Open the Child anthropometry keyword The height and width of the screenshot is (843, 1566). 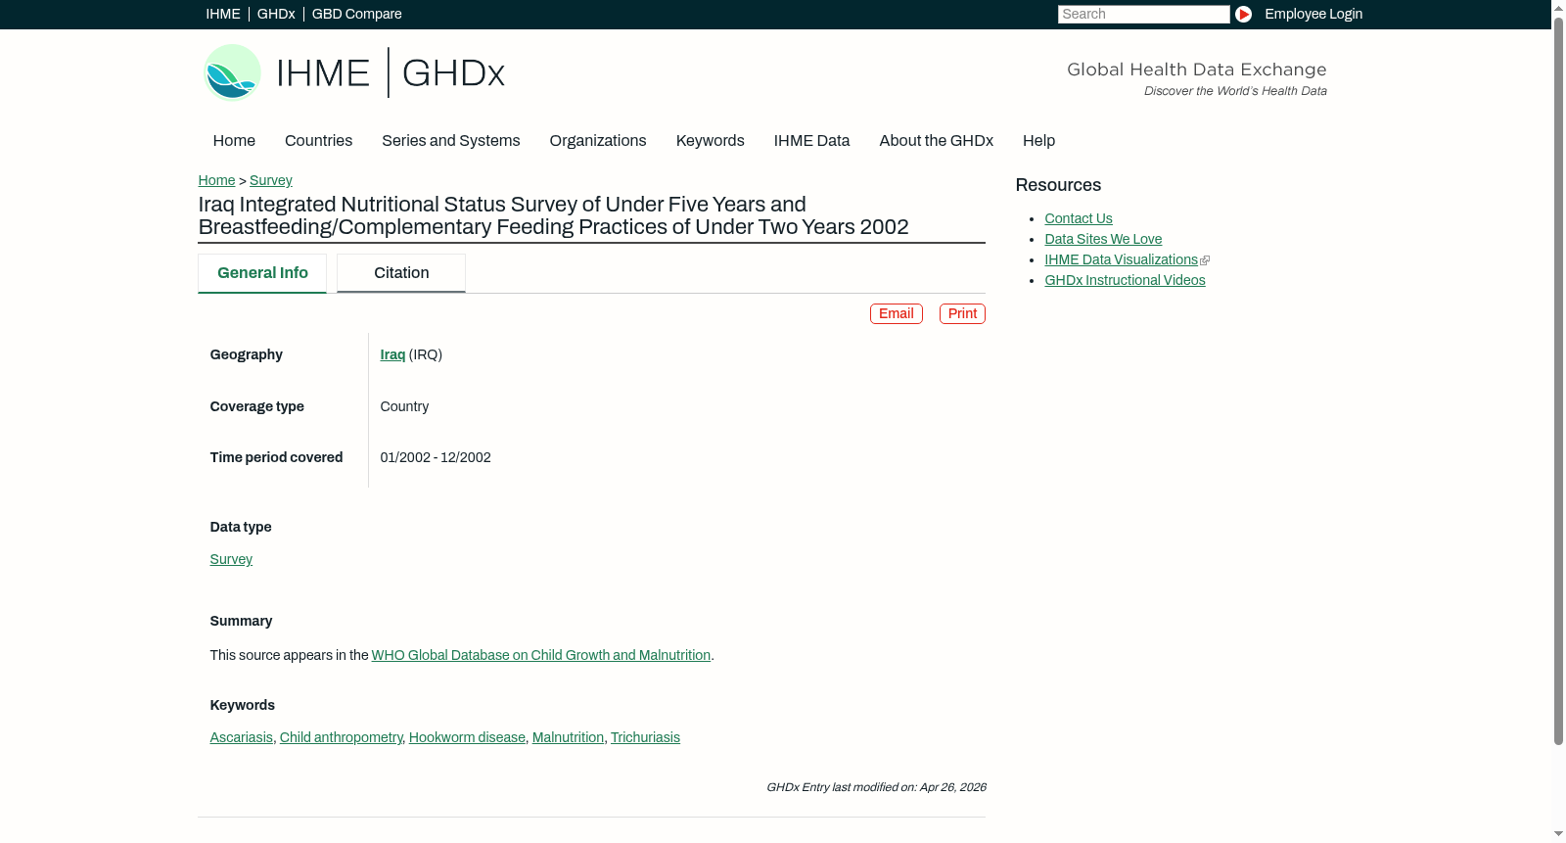[x=341, y=737]
